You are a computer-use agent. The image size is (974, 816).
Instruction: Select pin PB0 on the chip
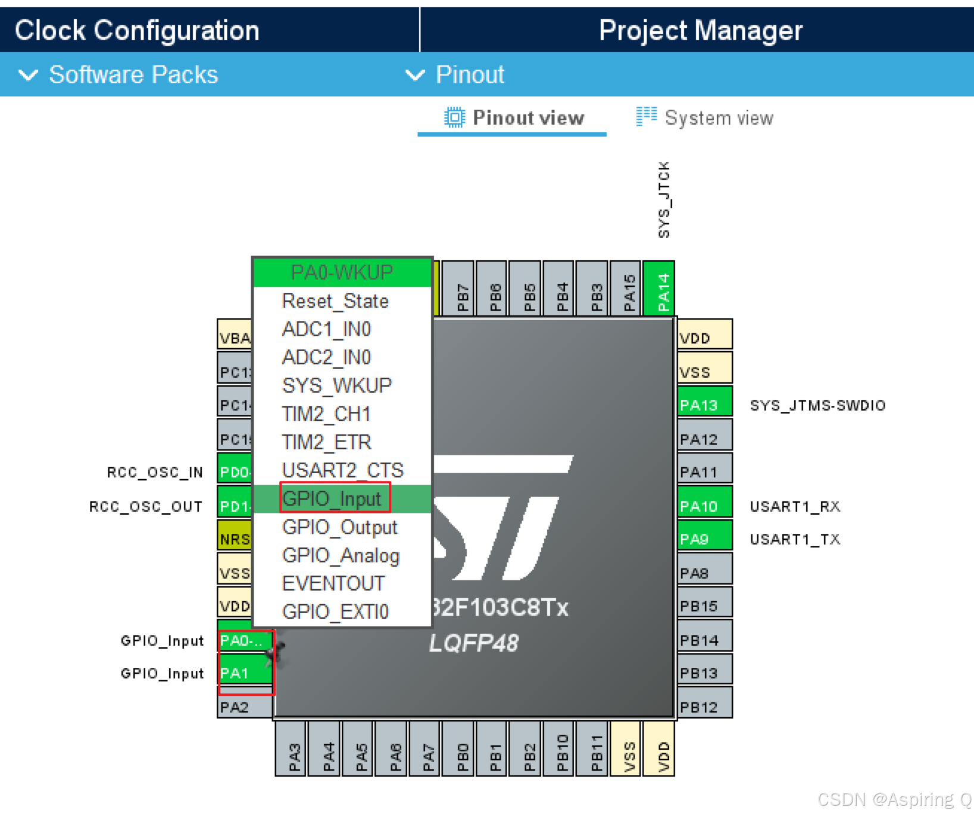(x=458, y=749)
